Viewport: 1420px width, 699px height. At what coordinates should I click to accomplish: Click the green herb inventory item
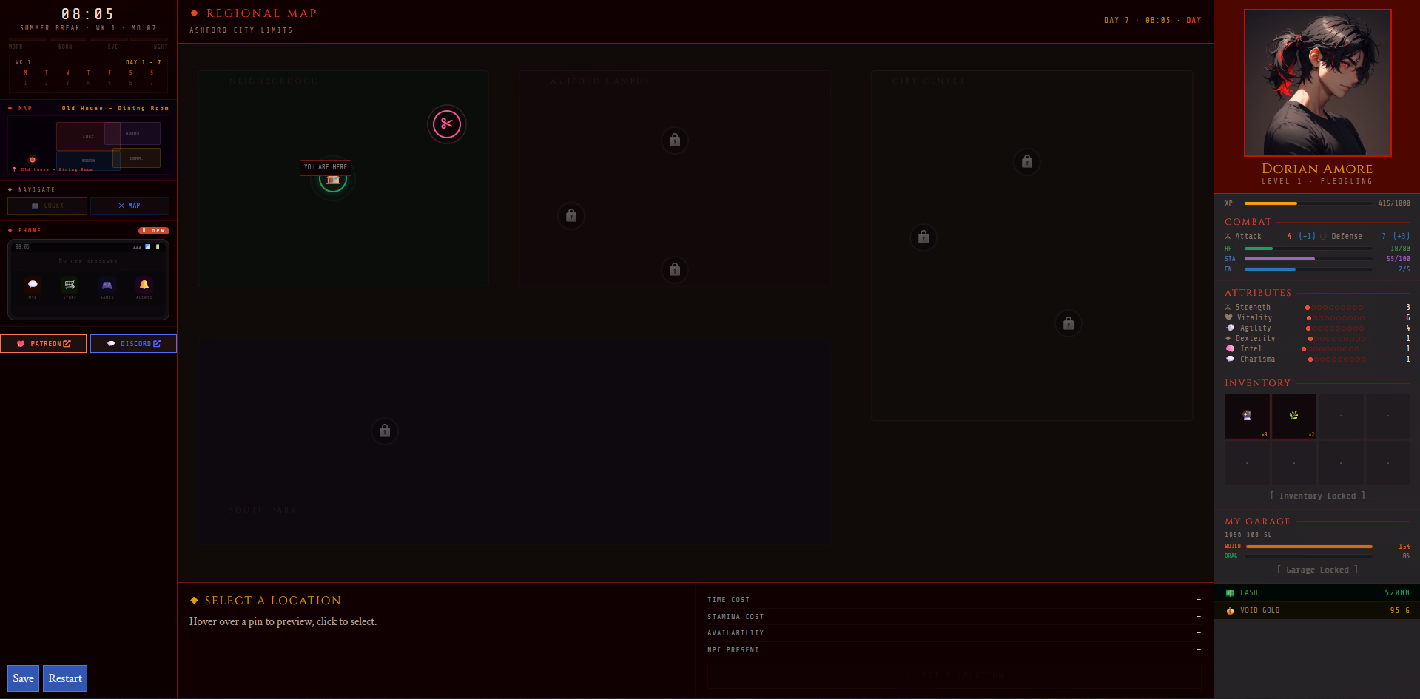[x=1293, y=416]
